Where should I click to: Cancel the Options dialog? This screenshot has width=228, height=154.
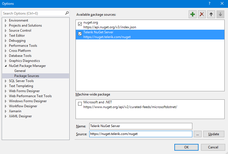(x=213, y=147)
